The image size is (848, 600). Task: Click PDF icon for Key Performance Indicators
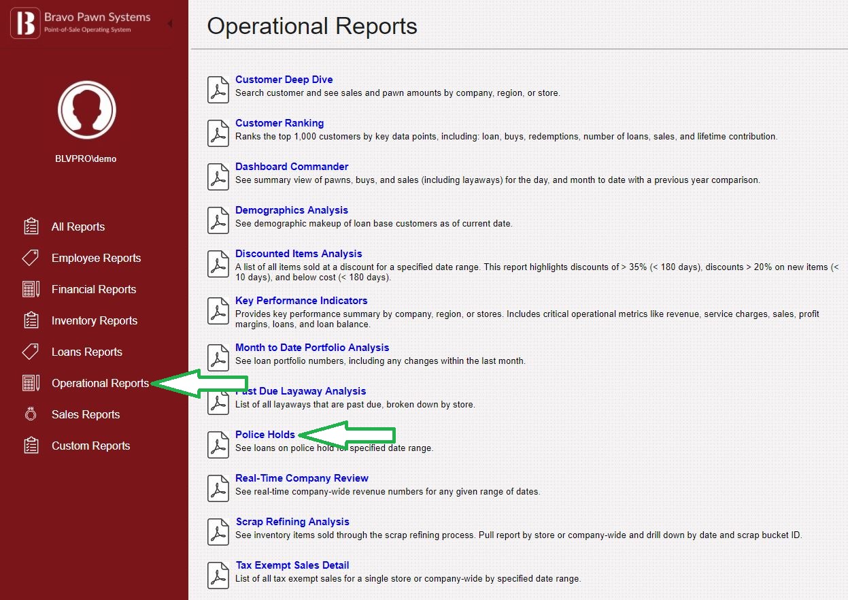point(218,311)
